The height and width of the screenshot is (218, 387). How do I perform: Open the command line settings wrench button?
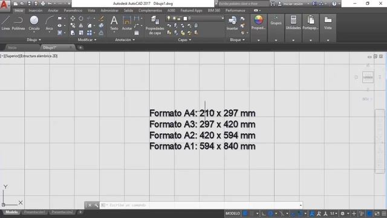coord(96,205)
